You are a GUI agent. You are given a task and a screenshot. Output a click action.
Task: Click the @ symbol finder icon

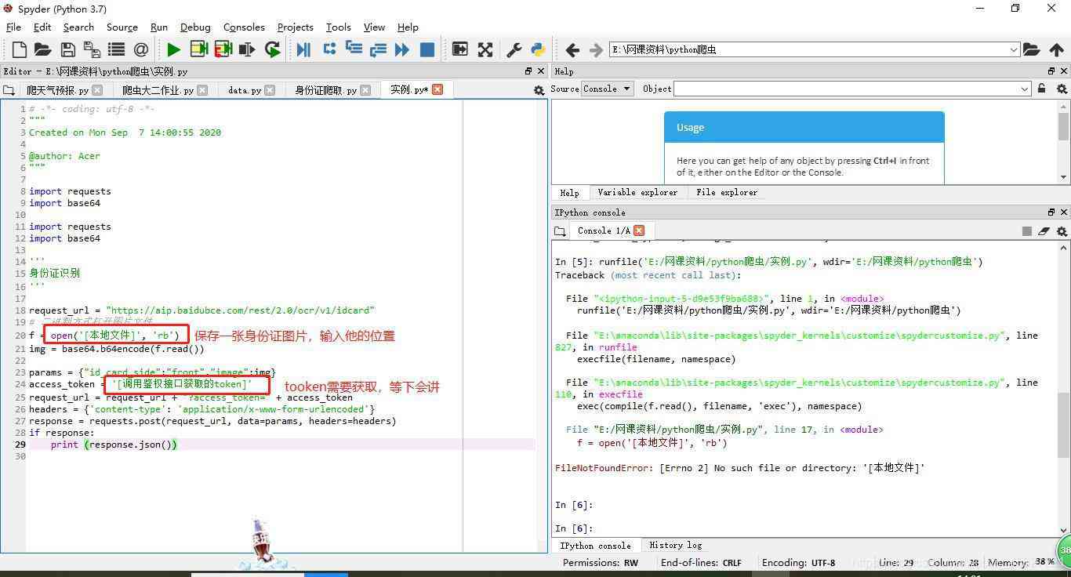click(141, 49)
